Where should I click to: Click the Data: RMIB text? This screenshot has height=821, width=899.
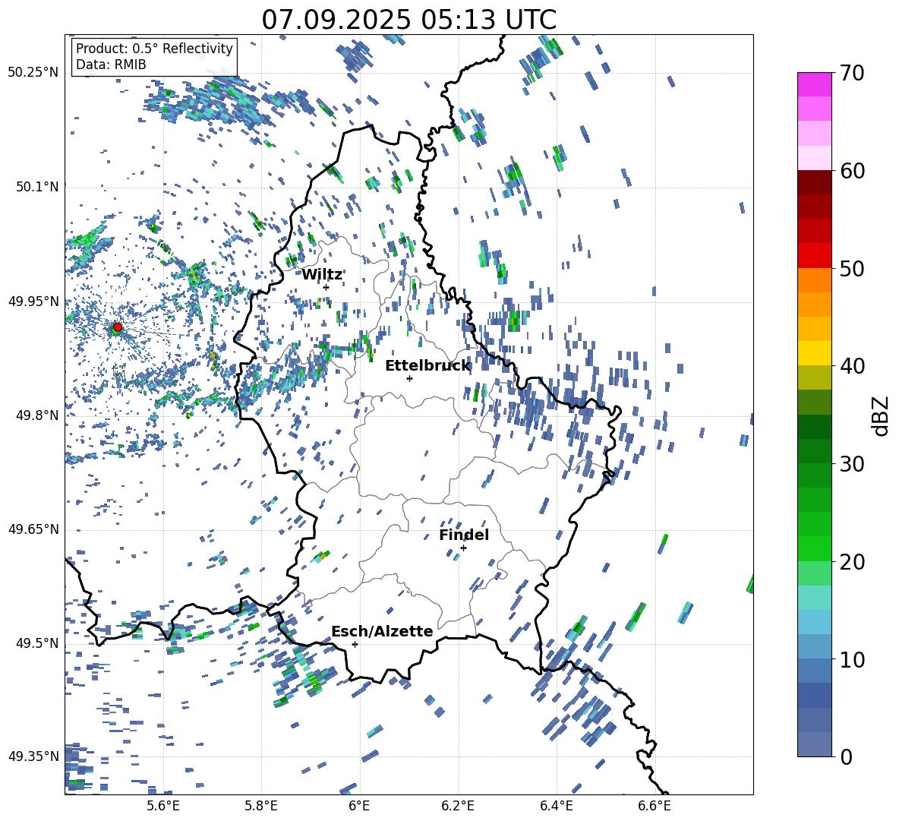pyautogui.click(x=111, y=65)
